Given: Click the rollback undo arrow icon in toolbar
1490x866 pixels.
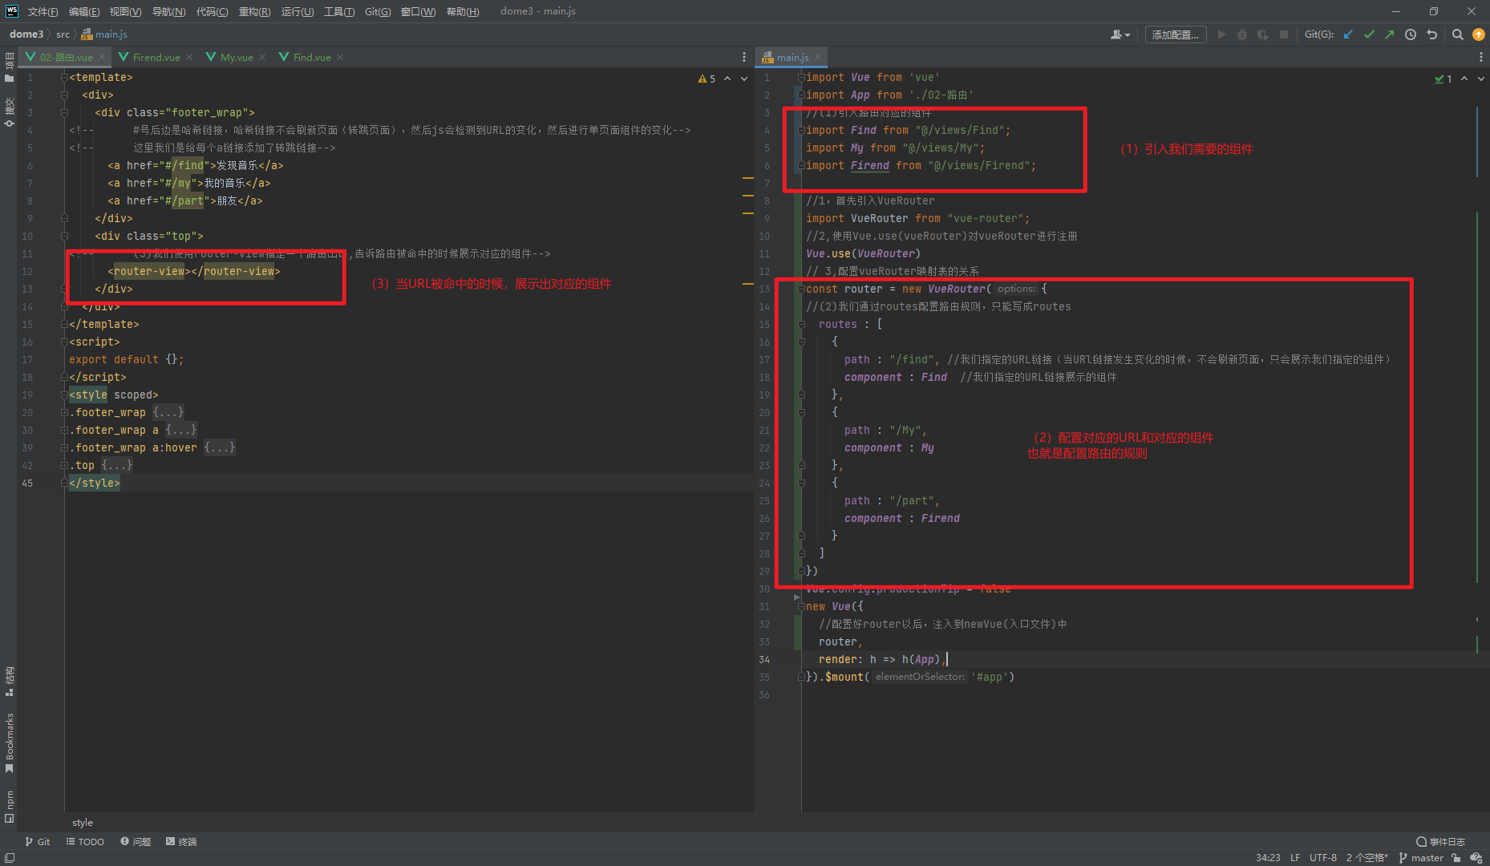Looking at the screenshot, I should pyautogui.click(x=1431, y=34).
